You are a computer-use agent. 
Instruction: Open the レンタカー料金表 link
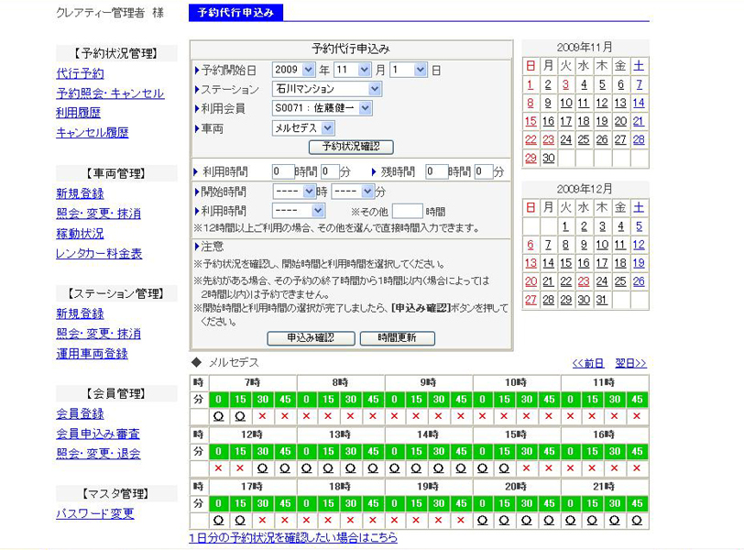(x=99, y=253)
